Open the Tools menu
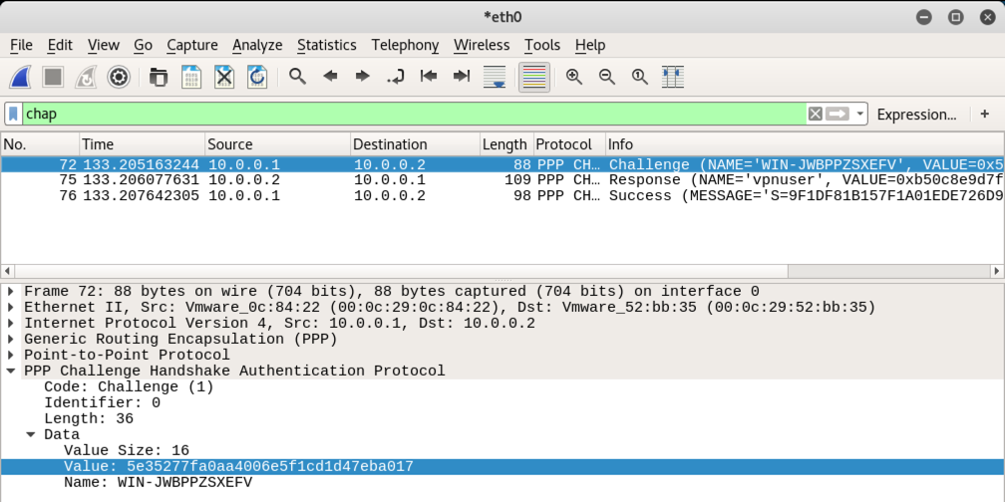 click(x=542, y=45)
